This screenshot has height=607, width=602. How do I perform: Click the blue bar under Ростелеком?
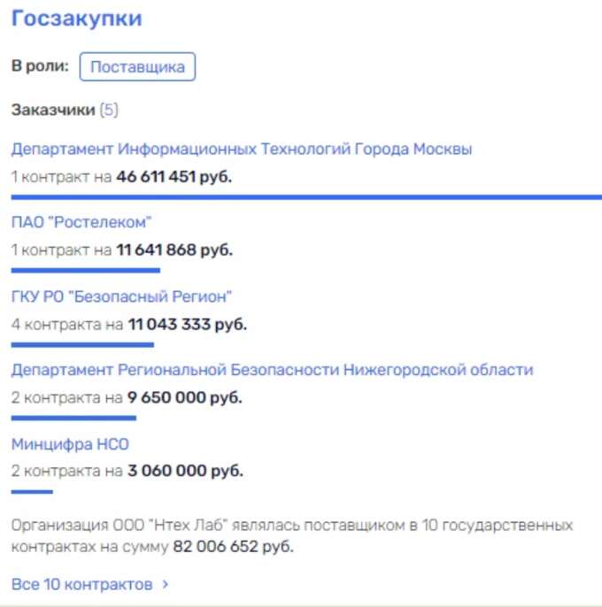[x=86, y=270]
